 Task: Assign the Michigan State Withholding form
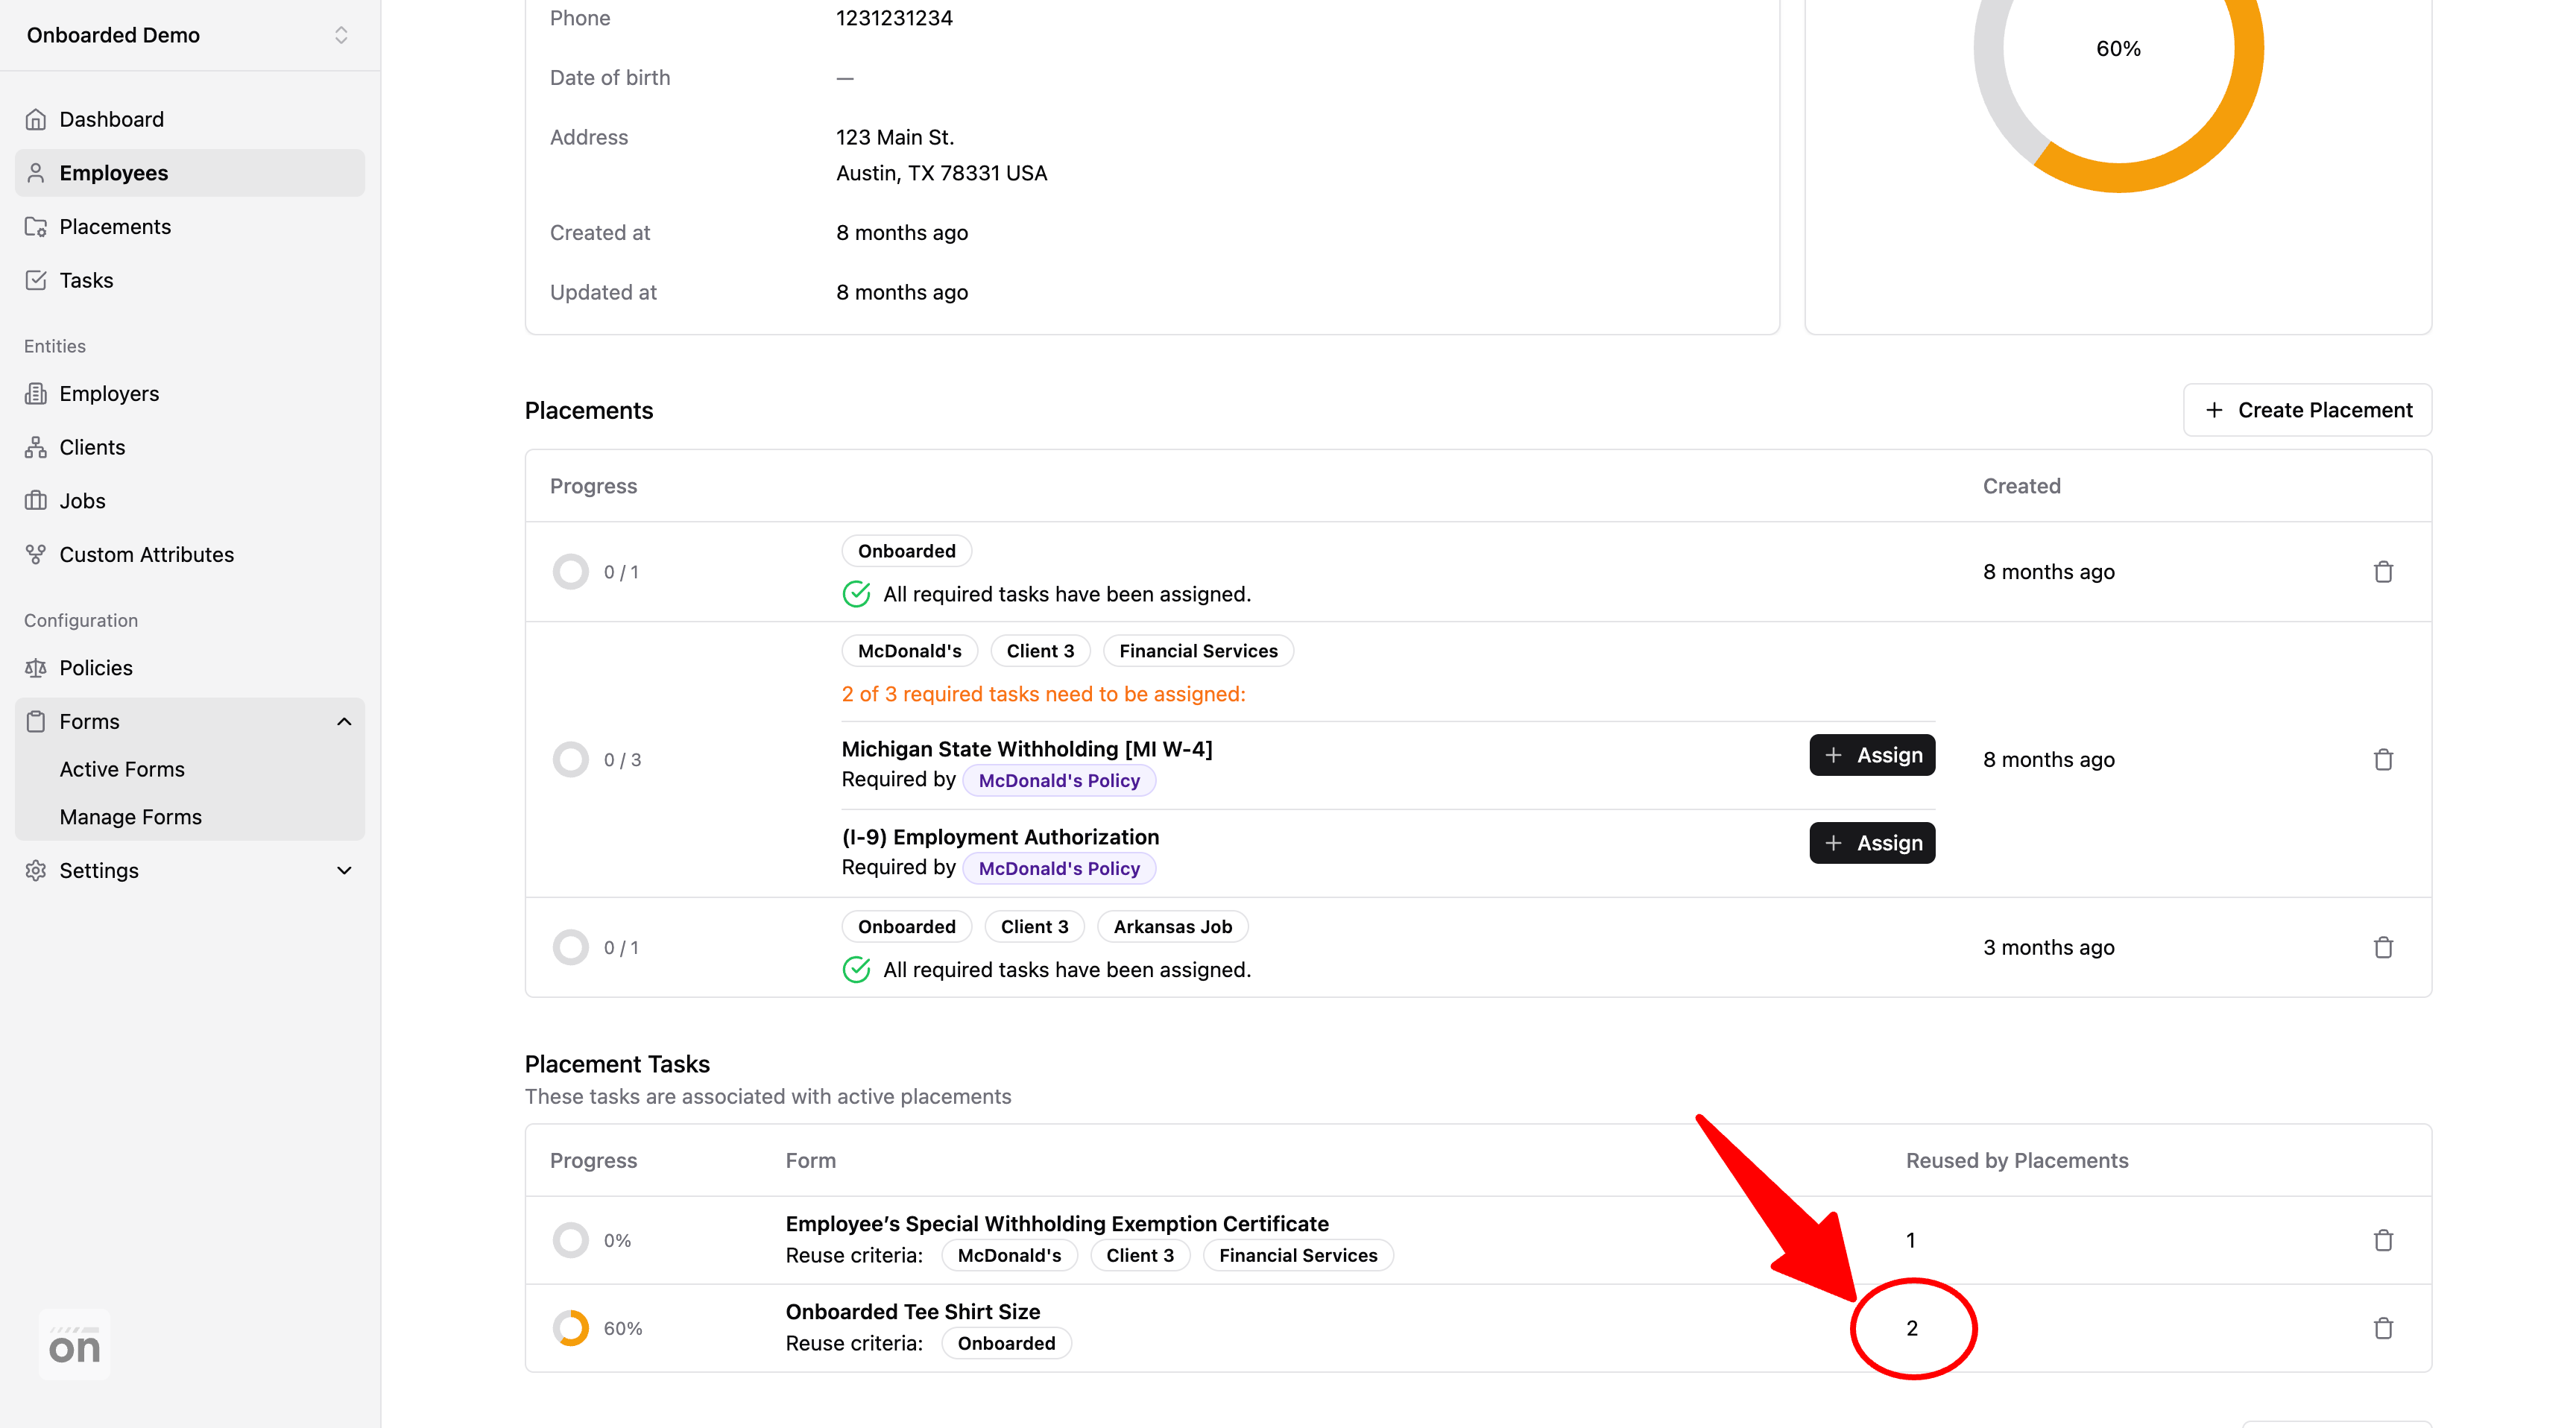pos(1872,755)
